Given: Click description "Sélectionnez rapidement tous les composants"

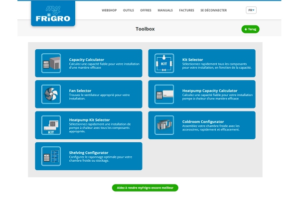Looking at the screenshot, I should coord(217,66).
